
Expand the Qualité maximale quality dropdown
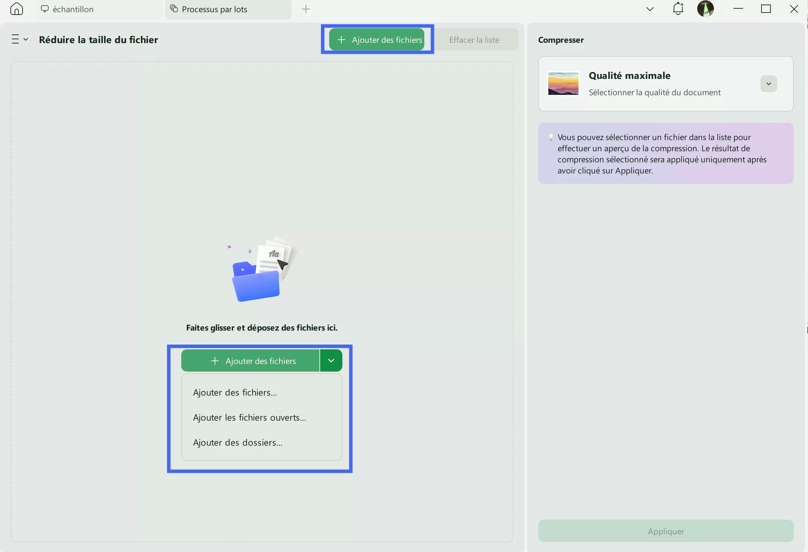(x=768, y=83)
